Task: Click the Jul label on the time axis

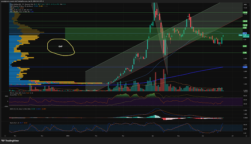Action: point(232,136)
